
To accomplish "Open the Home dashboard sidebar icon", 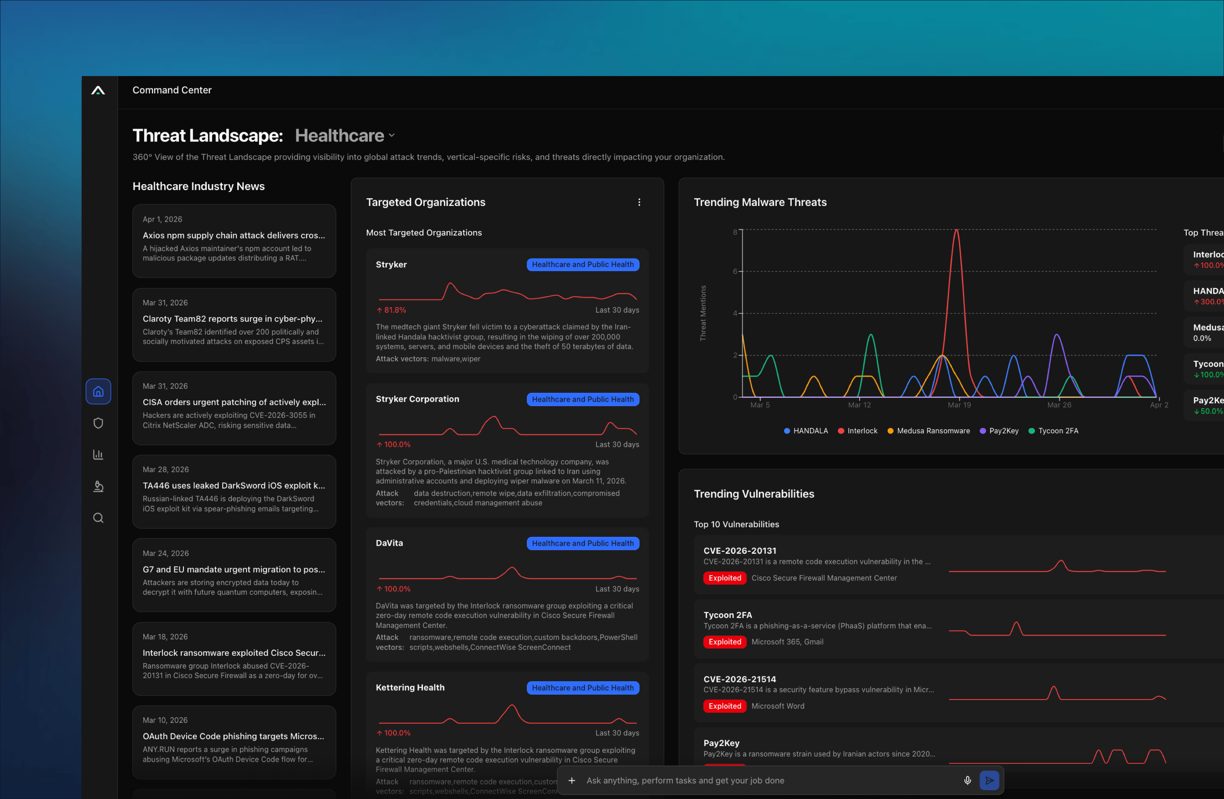I will [x=98, y=392].
